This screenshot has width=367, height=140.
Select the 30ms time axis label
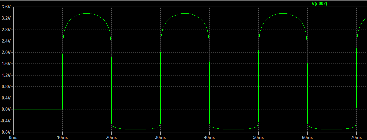(160, 137)
